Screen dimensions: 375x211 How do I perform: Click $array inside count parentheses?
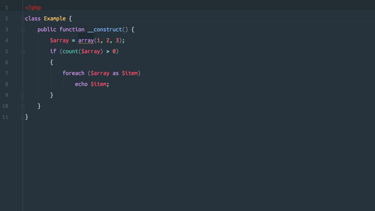[91, 51]
